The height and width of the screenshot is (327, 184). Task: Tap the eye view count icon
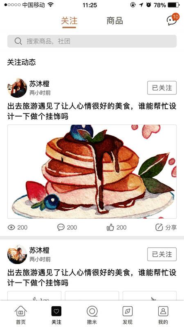tap(11, 227)
